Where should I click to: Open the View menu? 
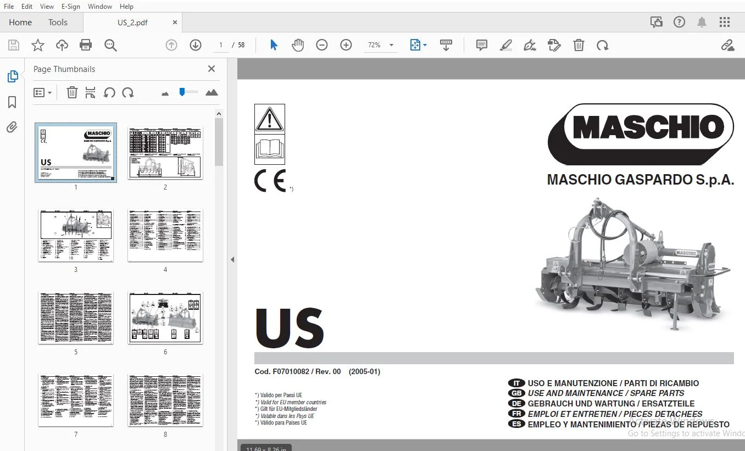(47, 7)
